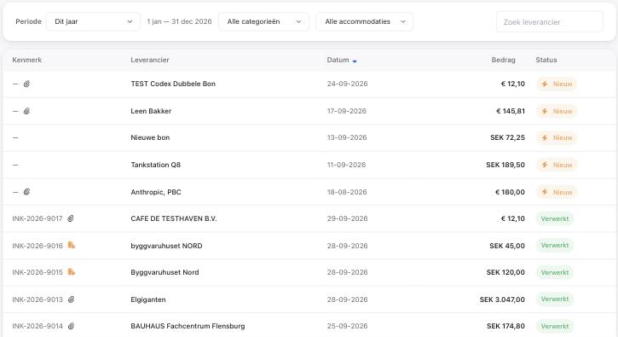The height and width of the screenshot is (337, 618).
Task: Sort by the Leverancier column header
Action: point(150,60)
